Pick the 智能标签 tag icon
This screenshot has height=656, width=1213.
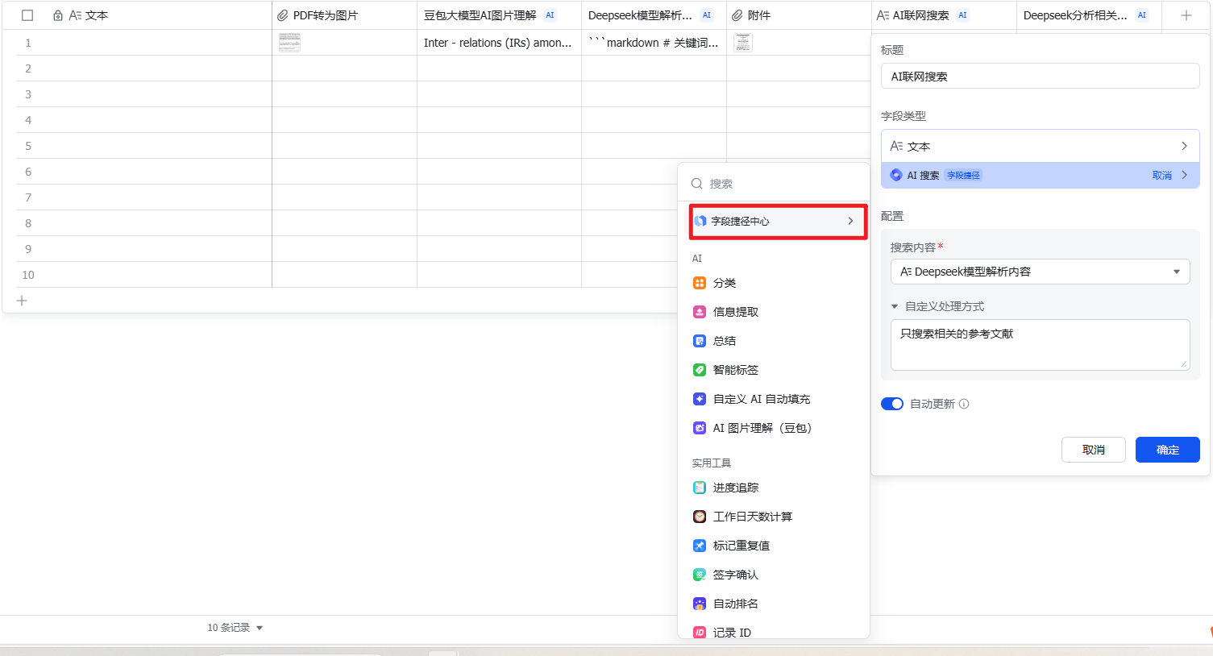(x=700, y=370)
